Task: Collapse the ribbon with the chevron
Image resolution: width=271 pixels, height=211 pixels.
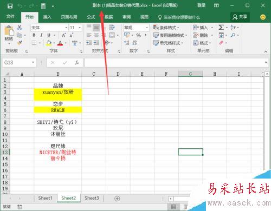Action: point(266,52)
